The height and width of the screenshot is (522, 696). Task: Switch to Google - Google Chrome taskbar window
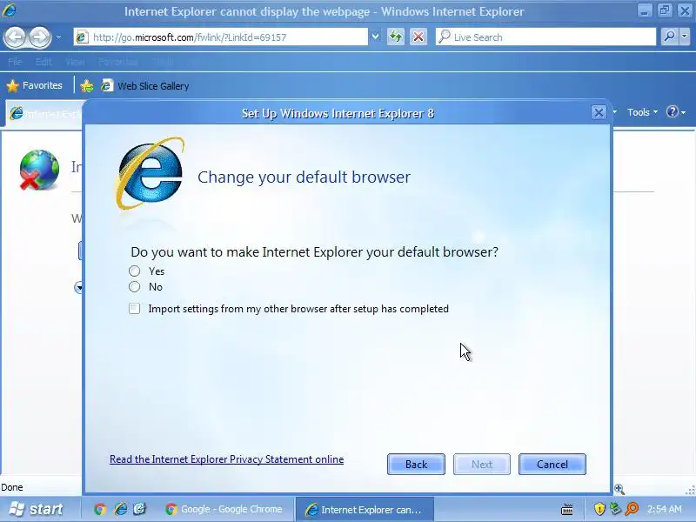pyautogui.click(x=226, y=509)
